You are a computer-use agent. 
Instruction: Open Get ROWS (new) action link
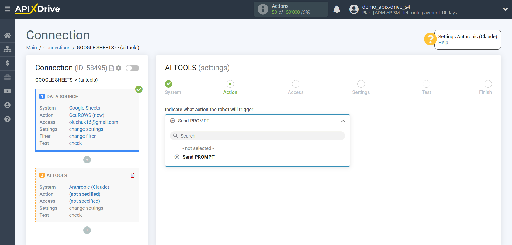tap(87, 115)
